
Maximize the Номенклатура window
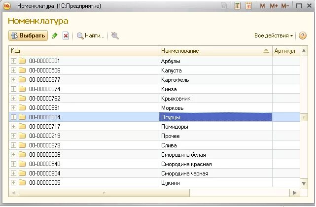coord(299,6)
